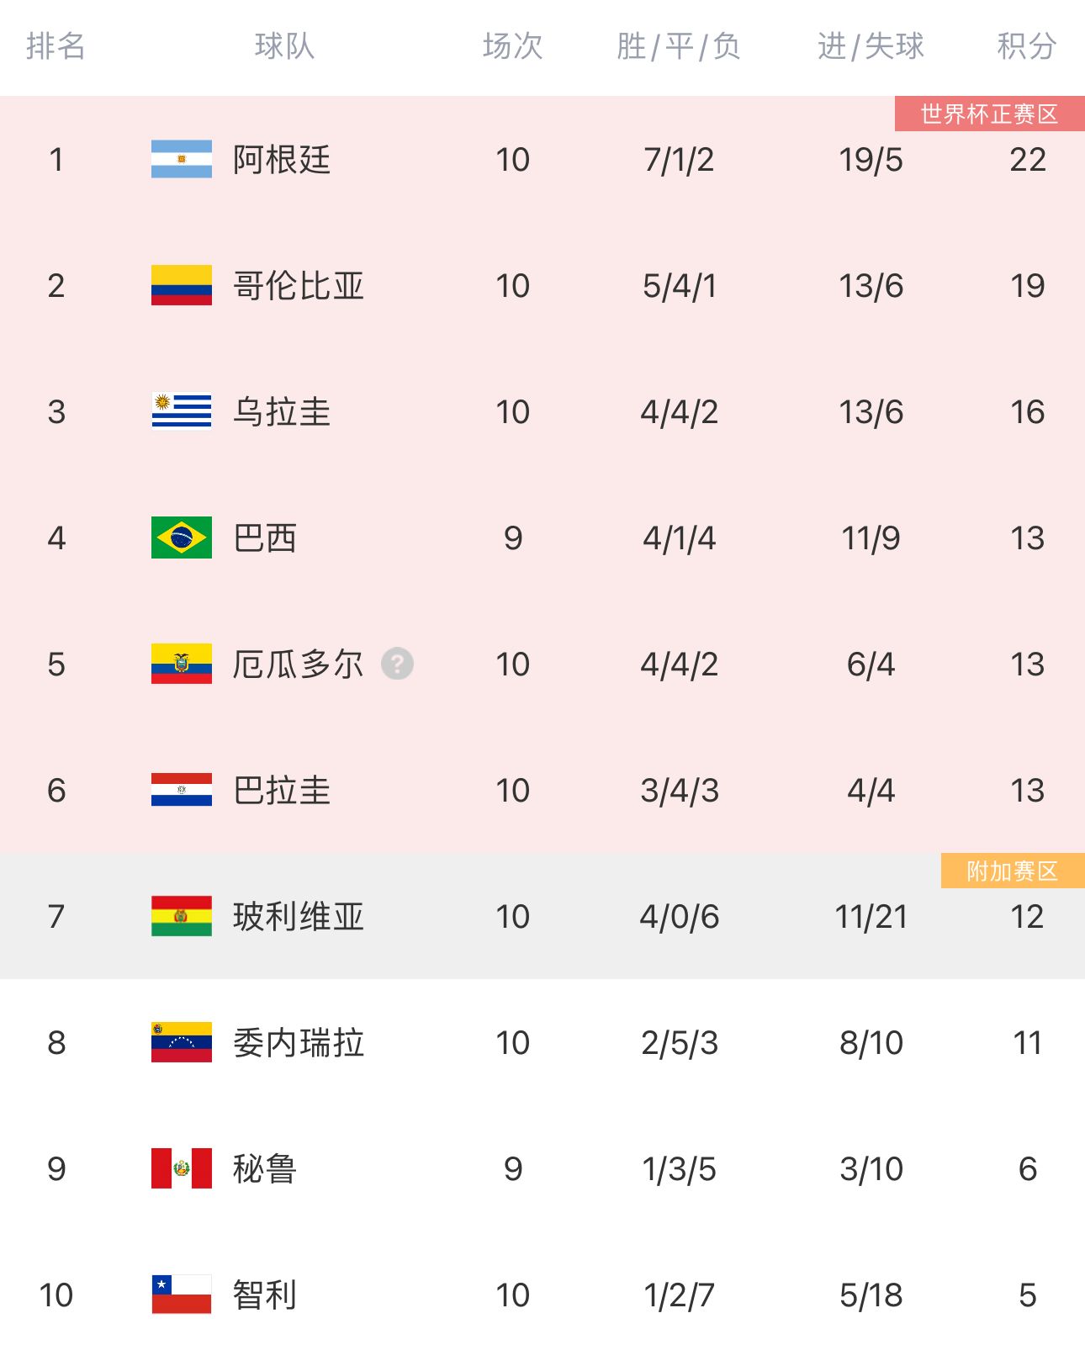
Task: Click the 积分 column header
Action: coord(1027,46)
